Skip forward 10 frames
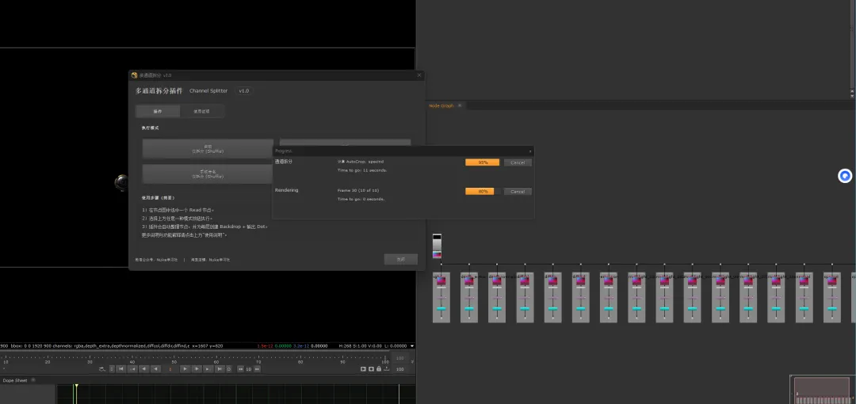This screenshot has height=404, width=856. click(257, 369)
